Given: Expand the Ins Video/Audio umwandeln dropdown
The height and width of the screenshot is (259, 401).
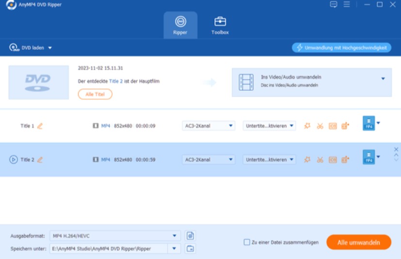Looking at the screenshot, I should [383, 79].
